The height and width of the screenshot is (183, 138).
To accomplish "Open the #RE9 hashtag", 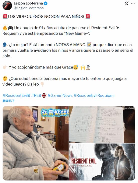I will (36, 95).
